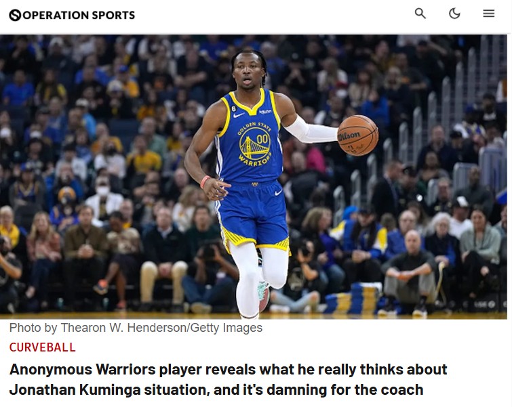Viewport: 512px width, 407px height.
Task: Click the 00 jersey number on the player
Action: [x=262, y=140]
